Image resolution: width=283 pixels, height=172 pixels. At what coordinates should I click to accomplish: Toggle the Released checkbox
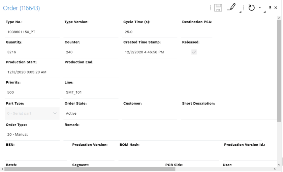(194, 52)
